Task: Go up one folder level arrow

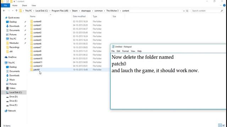Action: (16, 11)
